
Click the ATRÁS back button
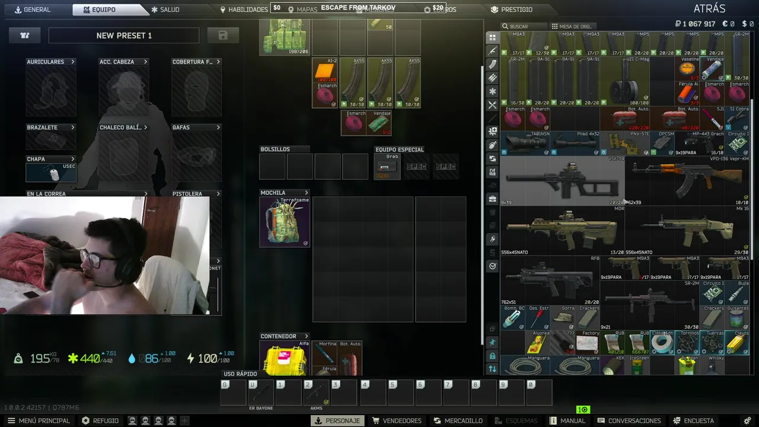(x=709, y=9)
